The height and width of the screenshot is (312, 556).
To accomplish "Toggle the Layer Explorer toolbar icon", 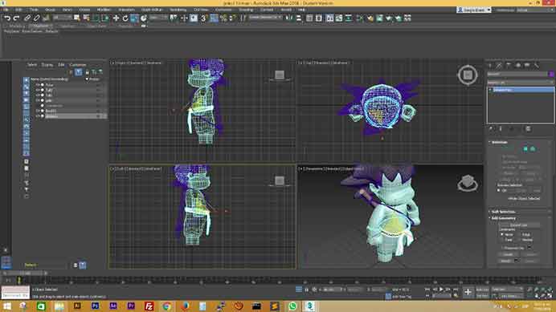I will (x=319, y=18).
